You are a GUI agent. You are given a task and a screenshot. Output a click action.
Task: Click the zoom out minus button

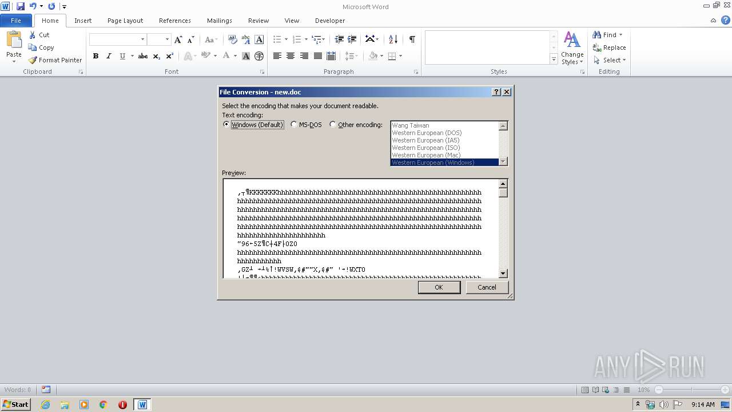tap(658, 390)
